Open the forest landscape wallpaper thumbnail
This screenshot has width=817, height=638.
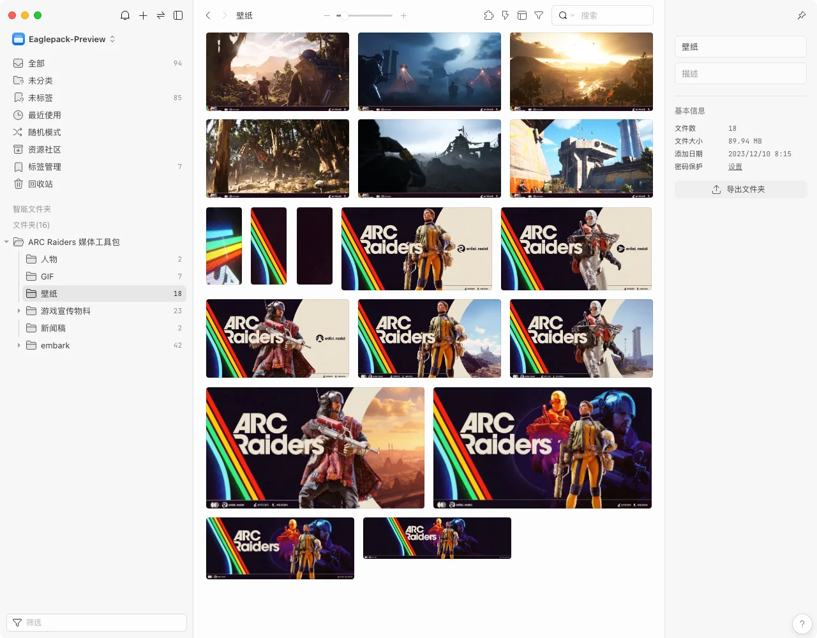coord(278,158)
